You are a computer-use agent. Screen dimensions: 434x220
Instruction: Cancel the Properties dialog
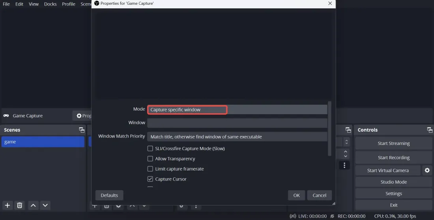tap(320, 196)
